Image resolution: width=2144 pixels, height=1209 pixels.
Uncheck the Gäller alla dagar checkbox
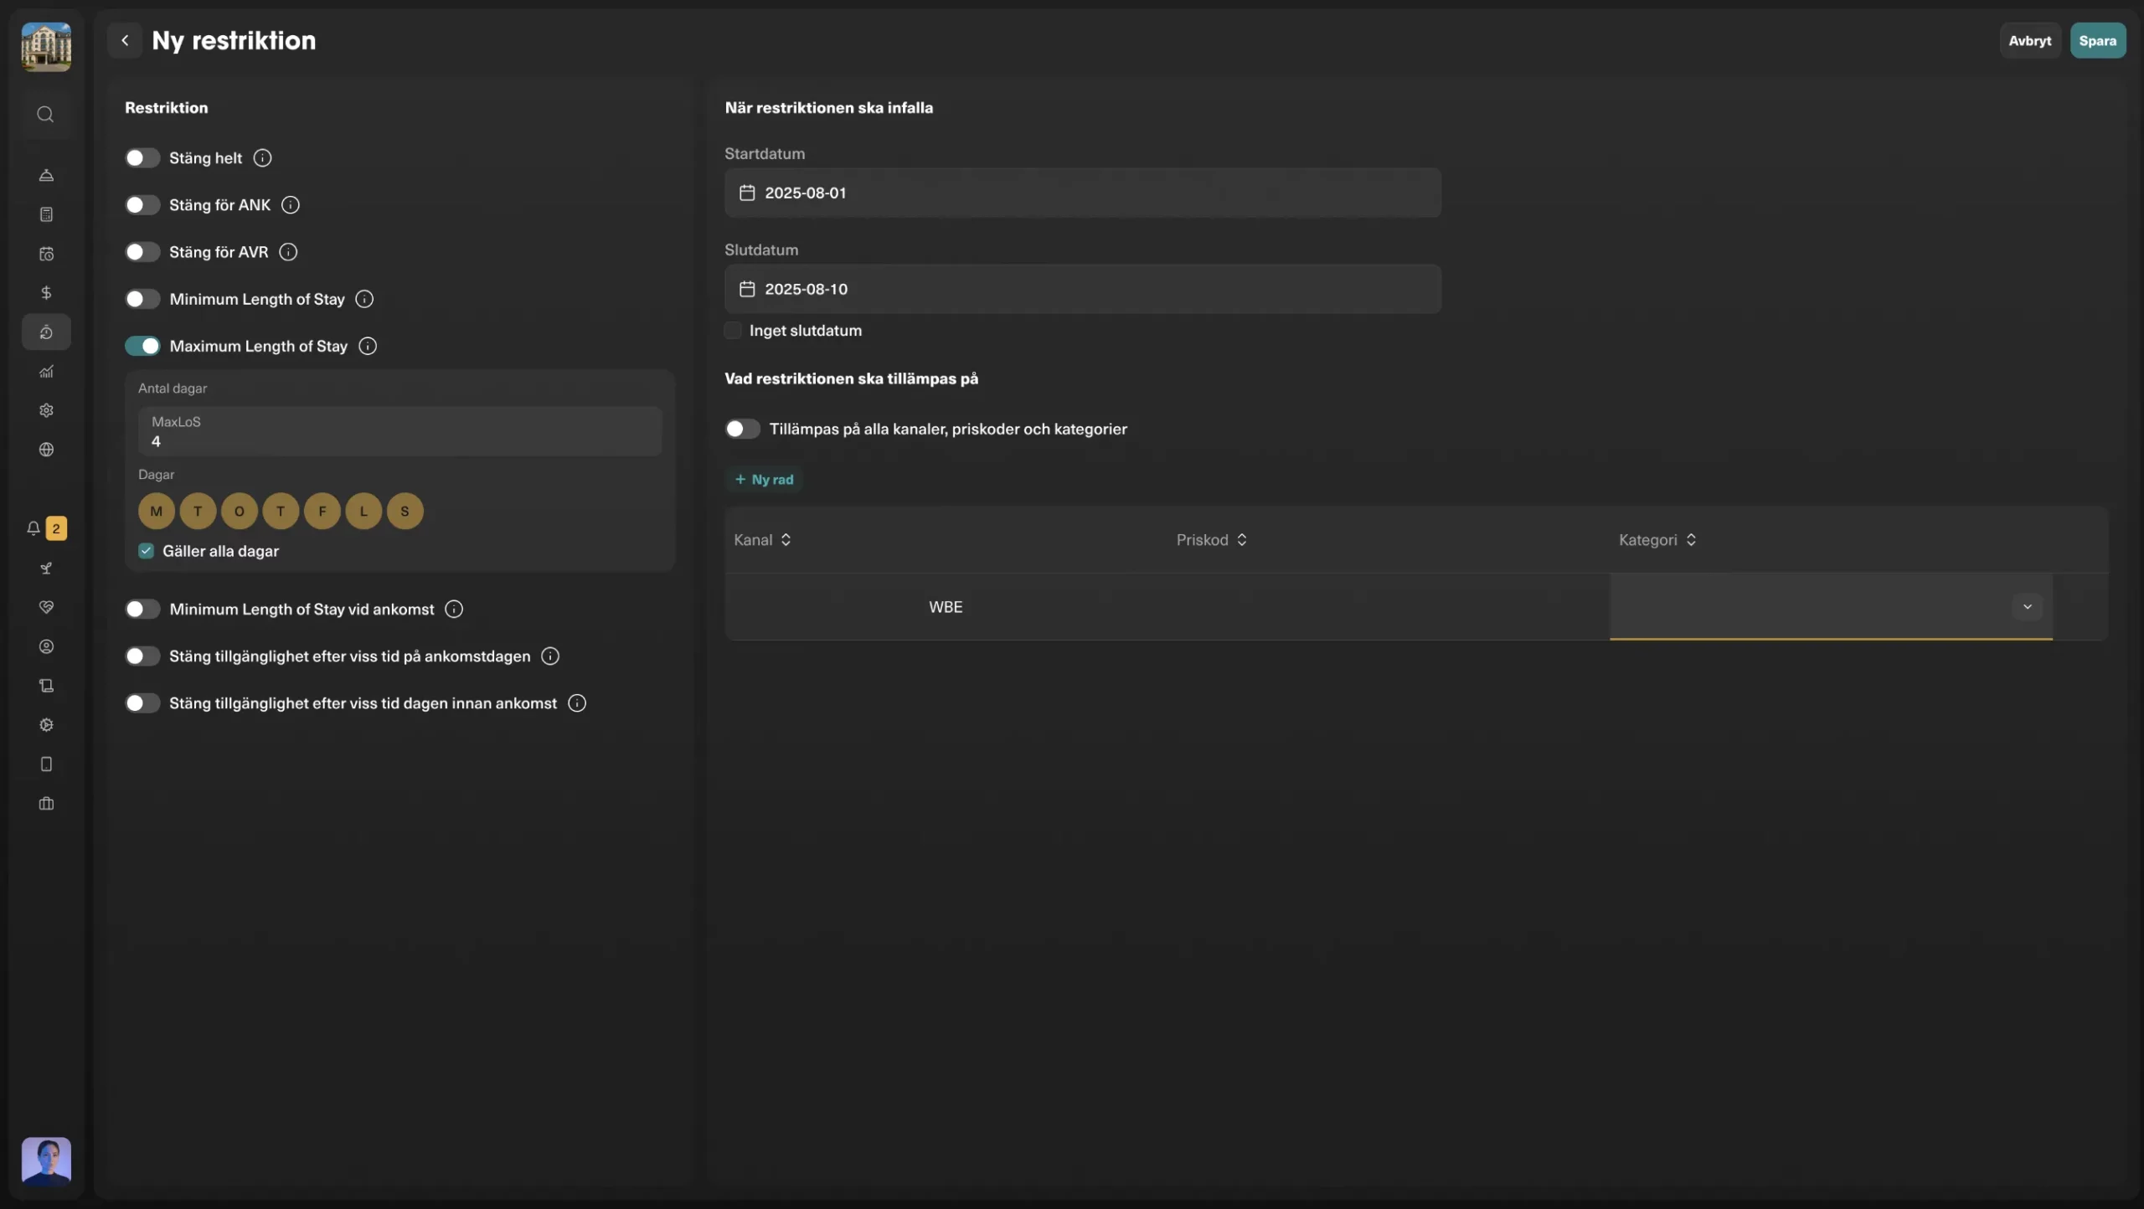click(x=146, y=550)
